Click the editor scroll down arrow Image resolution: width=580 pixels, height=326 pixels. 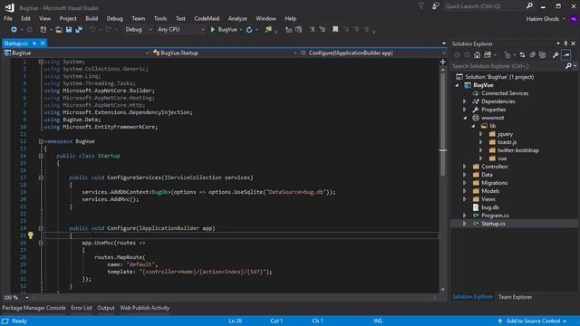pyautogui.click(x=443, y=290)
